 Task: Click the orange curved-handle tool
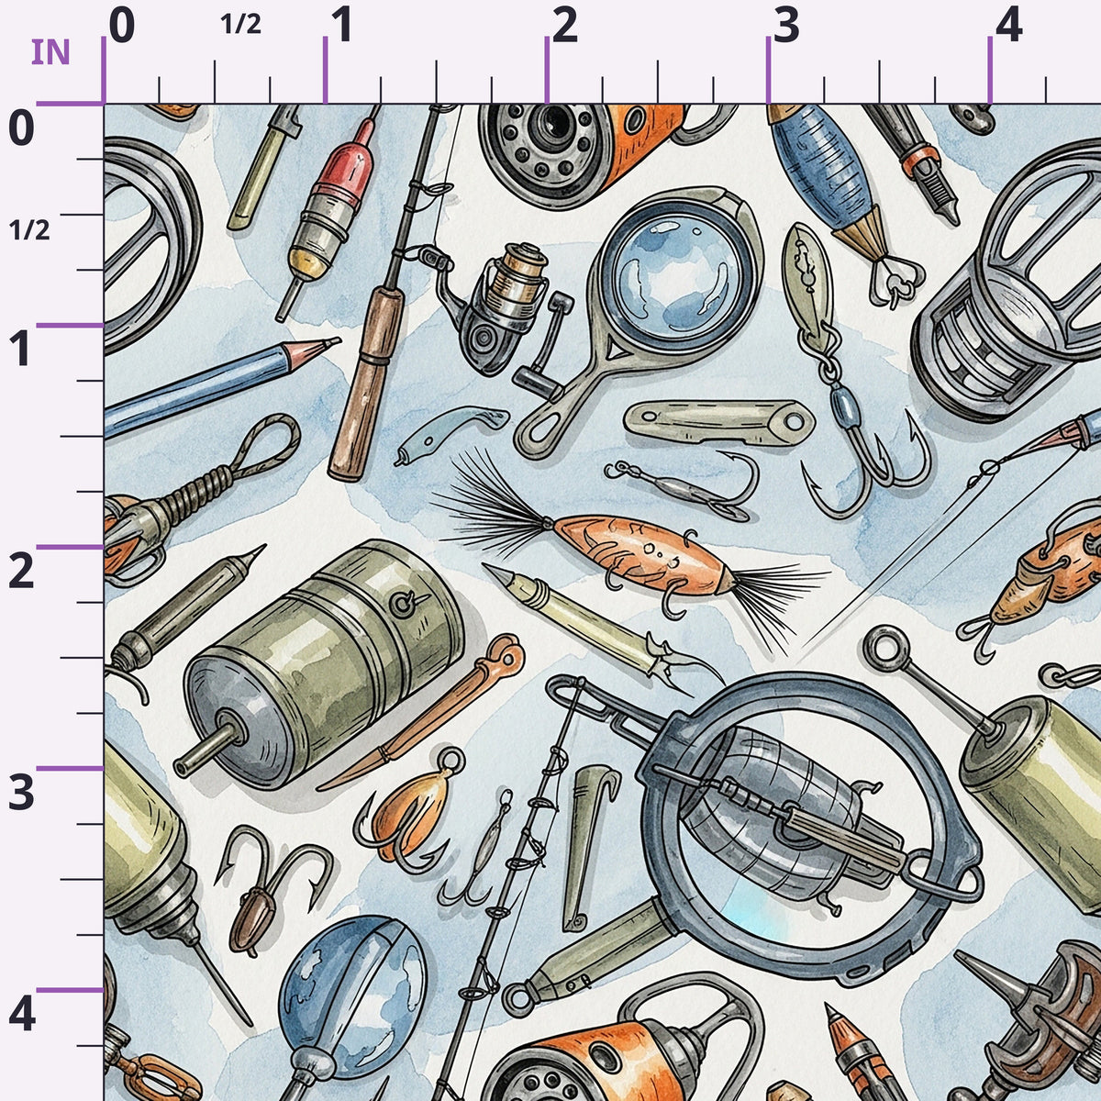click(x=424, y=712)
